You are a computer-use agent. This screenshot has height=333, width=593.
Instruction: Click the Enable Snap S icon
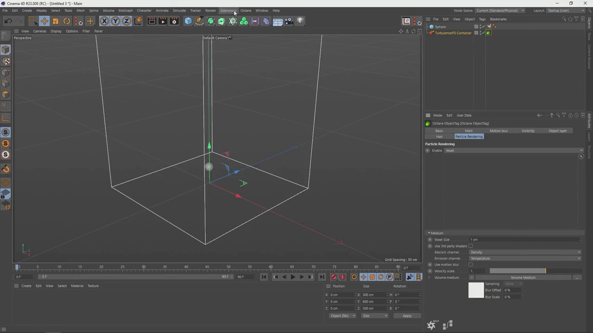point(6,132)
